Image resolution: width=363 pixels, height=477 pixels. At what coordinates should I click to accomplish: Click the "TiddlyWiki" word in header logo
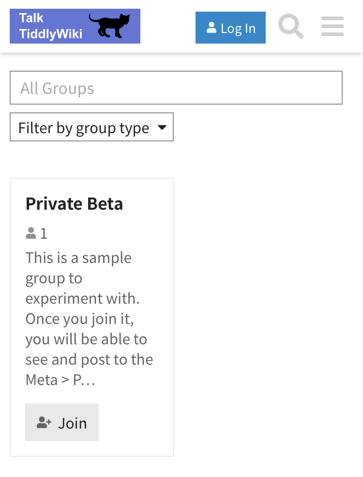(51, 34)
